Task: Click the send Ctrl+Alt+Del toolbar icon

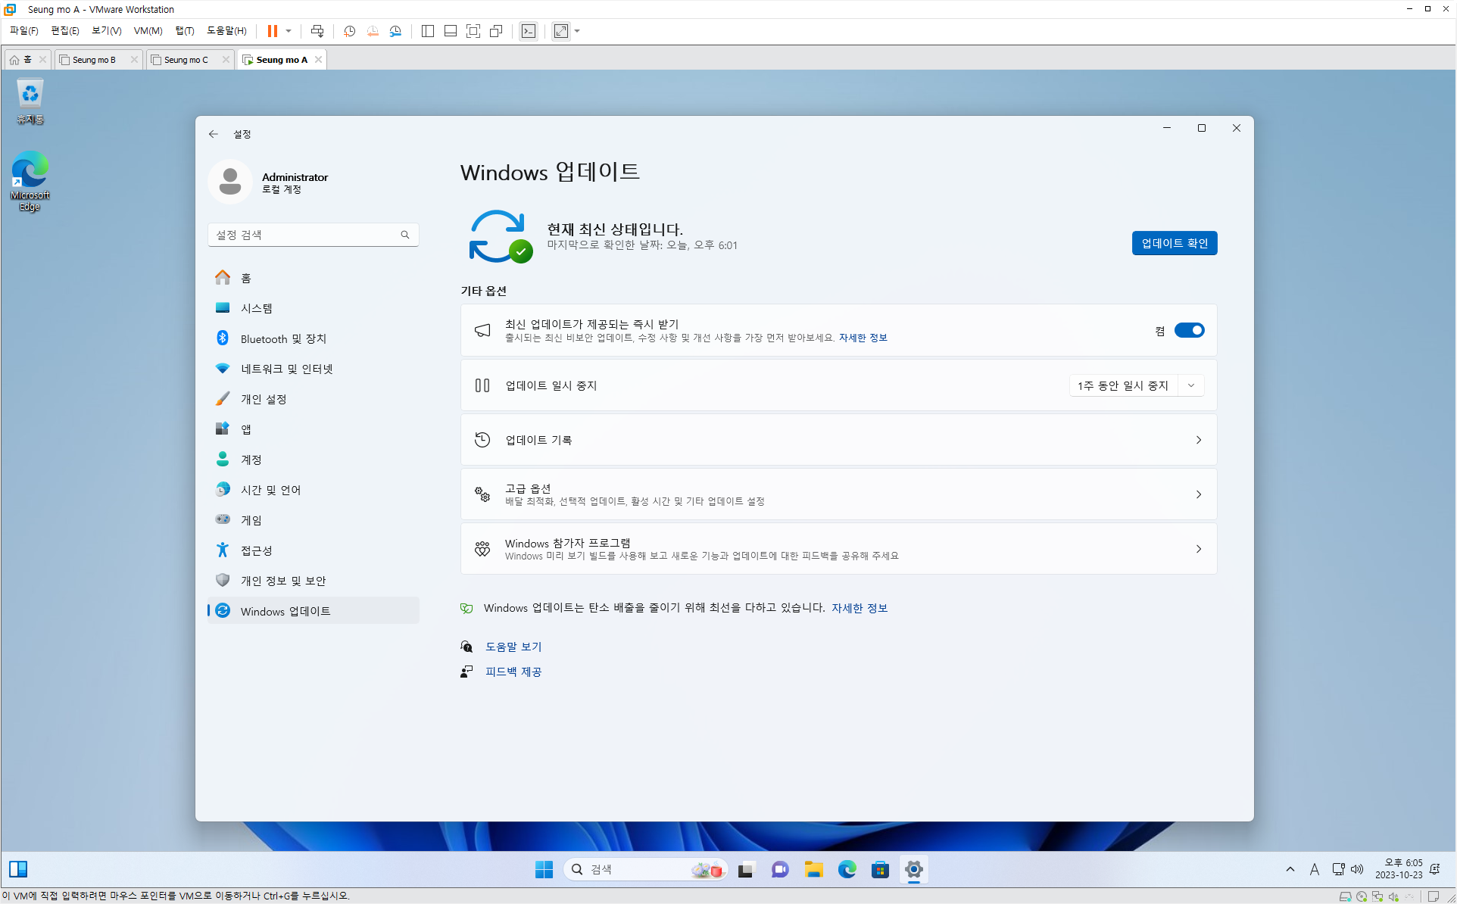Action: [317, 31]
